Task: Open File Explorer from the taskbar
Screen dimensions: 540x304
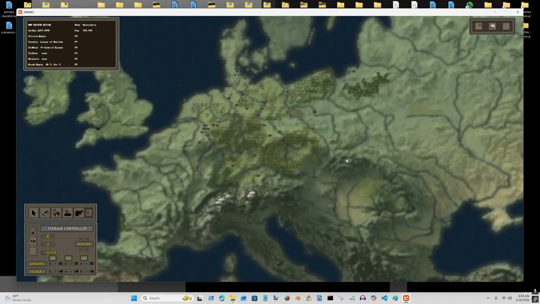Action: pos(232,298)
